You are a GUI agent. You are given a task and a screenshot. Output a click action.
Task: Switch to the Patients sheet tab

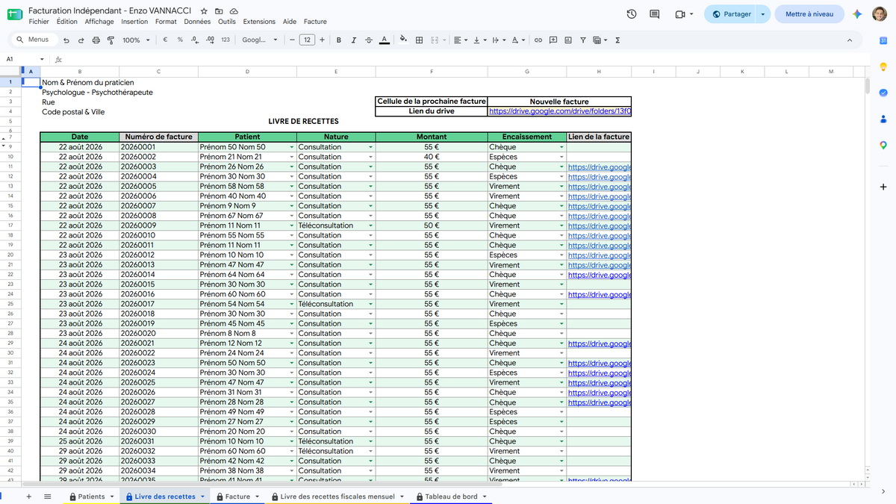91,497
